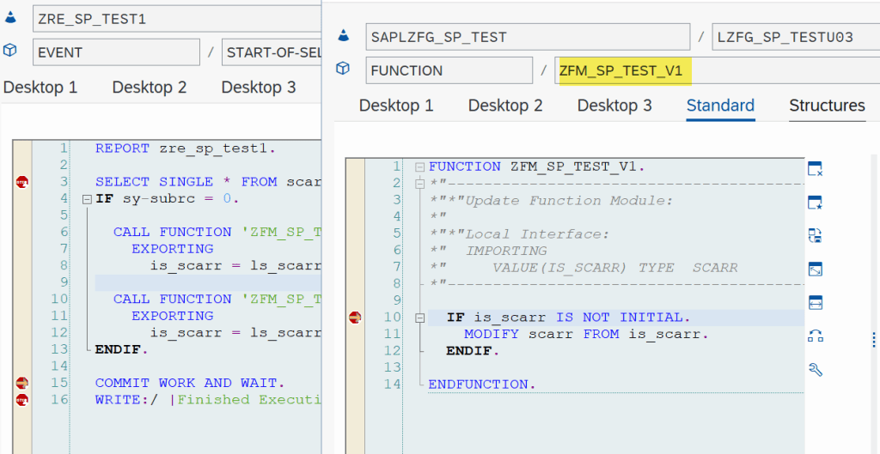Collapse the IF sy-subrc block at line 4

click(86, 199)
